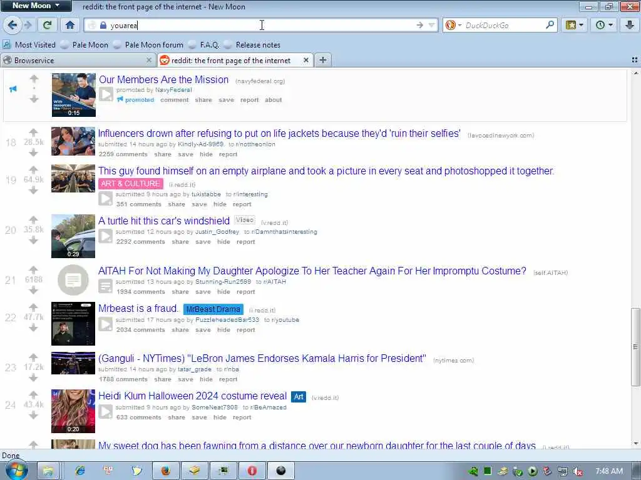Viewport: 641px width, 480px height.
Task: Open the 2259 comments link
Action: 123,154
